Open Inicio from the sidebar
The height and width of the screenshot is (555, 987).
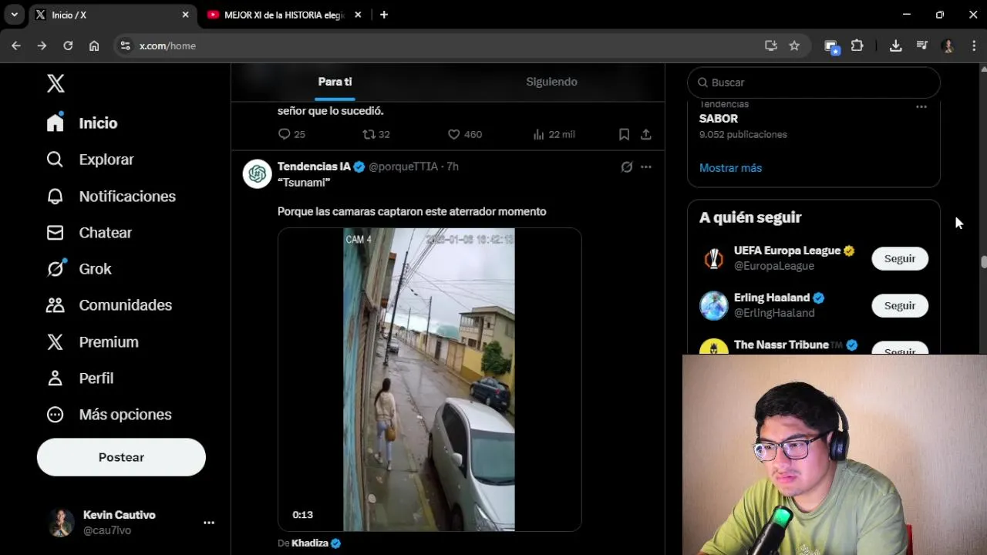(x=82, y=123)
